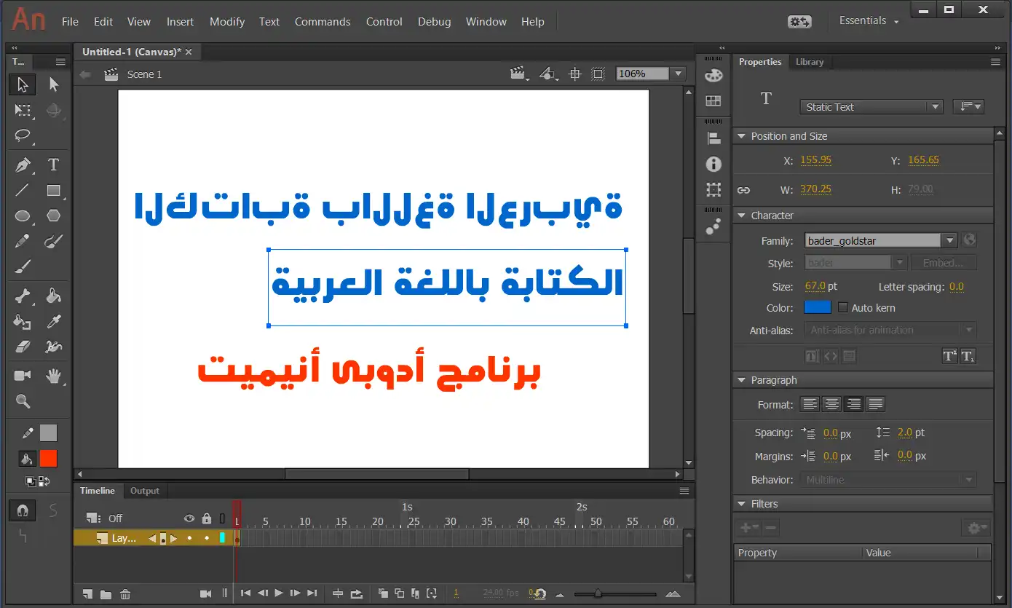Image resolution: width=1012 pixels, height=608 pixels.
Task: Justify the paragraph text
Action: click(x=876, y=403)
